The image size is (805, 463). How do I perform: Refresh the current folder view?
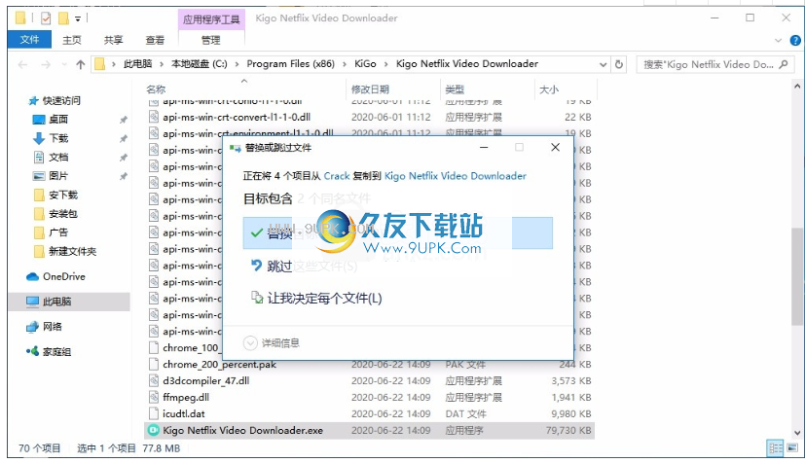point(619,64)
